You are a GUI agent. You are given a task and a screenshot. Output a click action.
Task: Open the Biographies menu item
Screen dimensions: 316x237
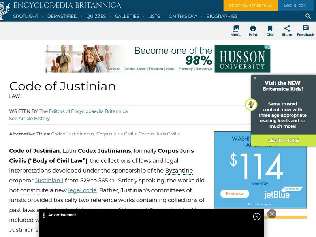click(x=222, y=16)
